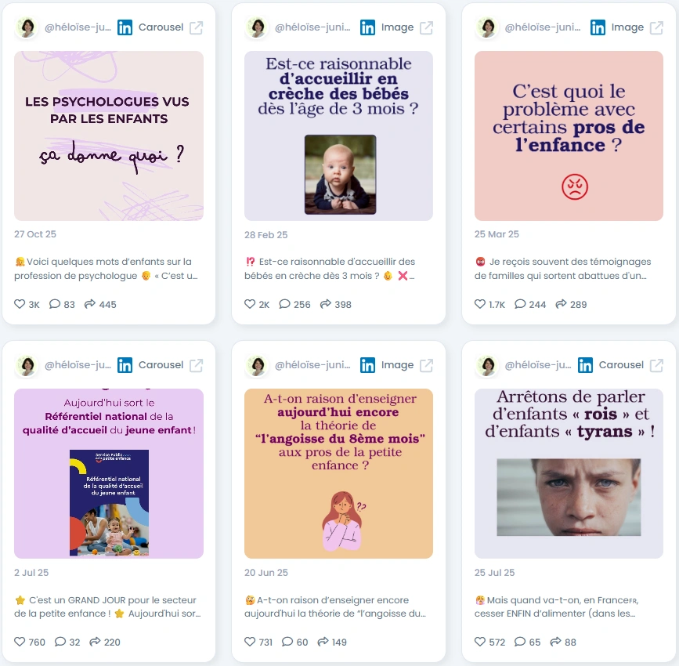Click comment icon with 32 comments
Viewport: 679px width, 666px height.
(60, 642)
